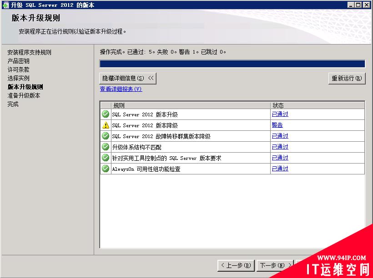The width and height of the screenshot is (373, 278).
Task: Select row text 故障转移群集版本降级
Action: click(161, 136)
